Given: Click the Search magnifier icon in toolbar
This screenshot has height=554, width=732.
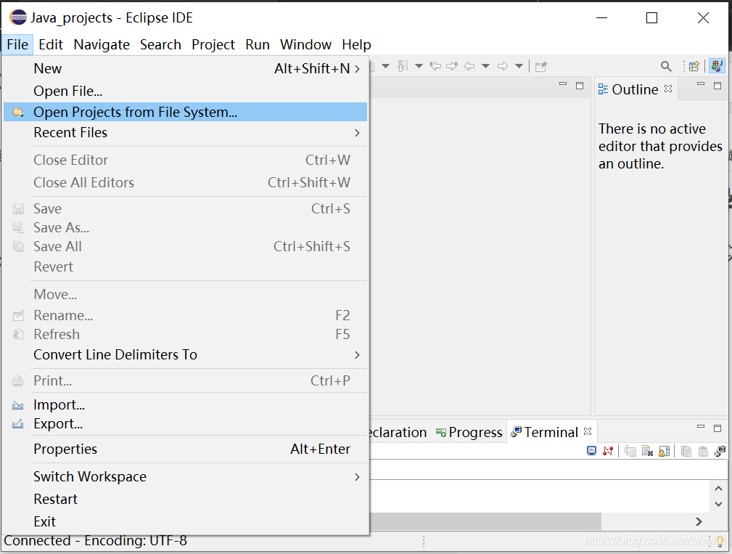Looking at the screenshot, I should [666, 66].
